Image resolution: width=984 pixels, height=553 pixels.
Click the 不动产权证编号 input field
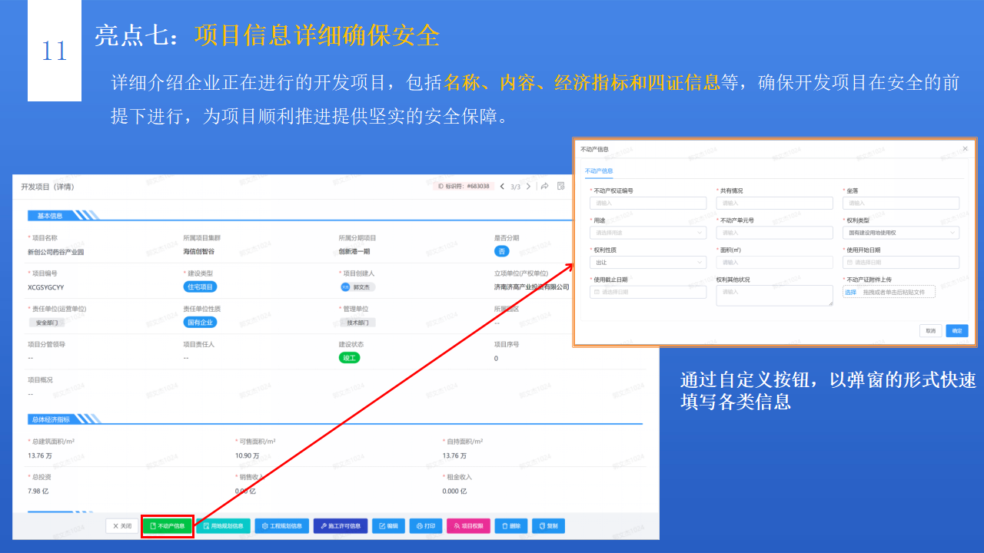(x=648, y=203)
